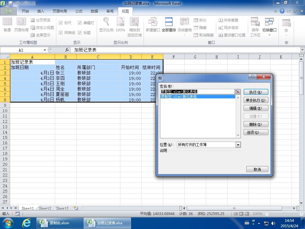Image resolution: width=305 pixels, height=229 pixels.
Task: Split the window (拆分)
Action: tap(200, 20)
